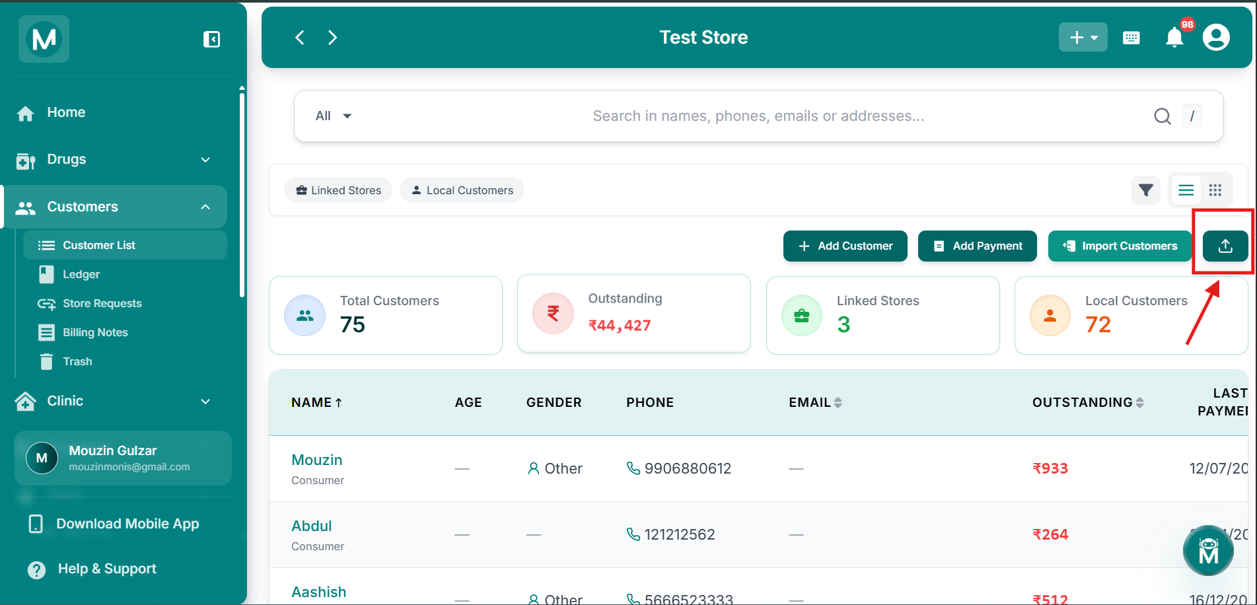Click the Help question mark icon
Viewport: 1257px width, 605px height.
click(37, 570)
